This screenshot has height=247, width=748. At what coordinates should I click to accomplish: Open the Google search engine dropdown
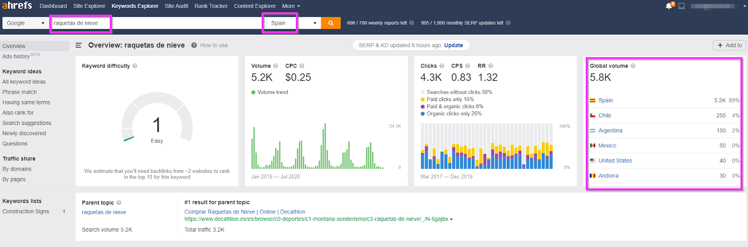[25, 23]
